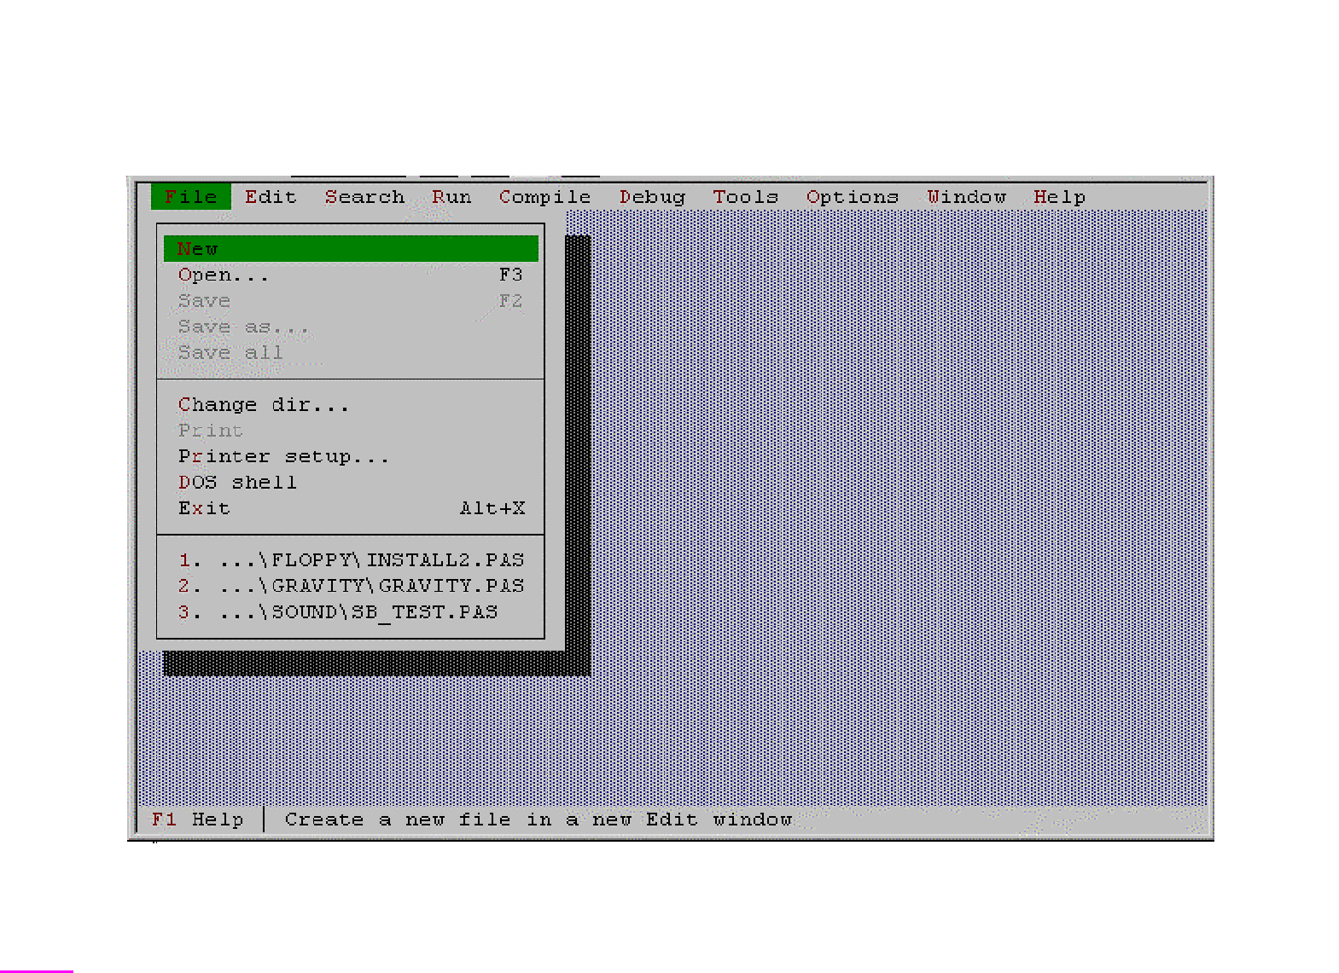Click the Save as... entry
1339x973 pixels.
click(351, 327)
